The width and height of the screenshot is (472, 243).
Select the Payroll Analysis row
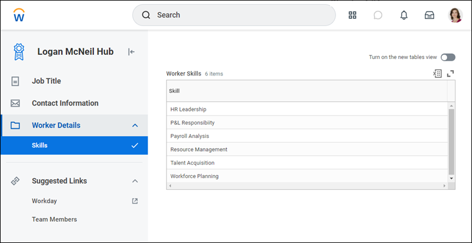click(307, 136)
